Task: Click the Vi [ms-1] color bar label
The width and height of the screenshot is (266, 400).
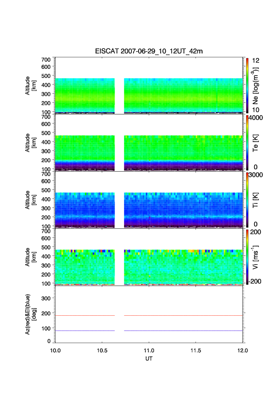Action: click(x=256, y=257)
